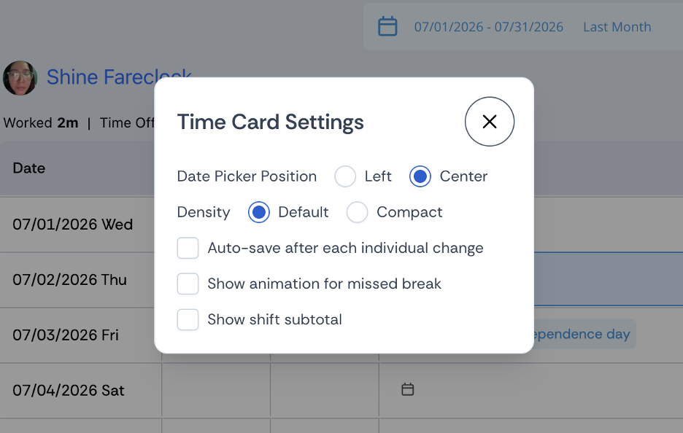This screenshot has height=433, width=683.
Task: Enable show animation for missed break
Action: 188,284
